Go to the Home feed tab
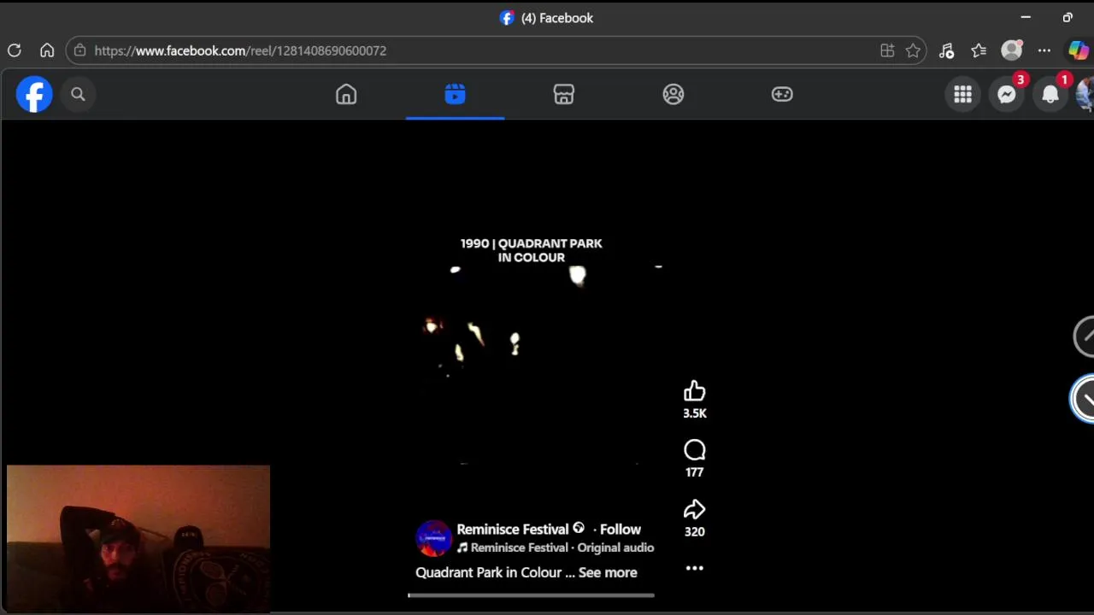Screen dimensions: 1094x615 pyautogui.click(x=346, y=94)
